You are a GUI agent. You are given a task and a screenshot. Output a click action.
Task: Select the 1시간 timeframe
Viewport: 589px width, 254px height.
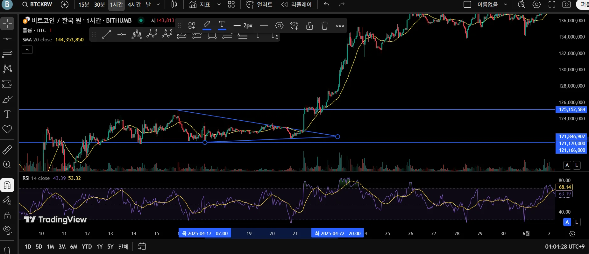(116, 4)
